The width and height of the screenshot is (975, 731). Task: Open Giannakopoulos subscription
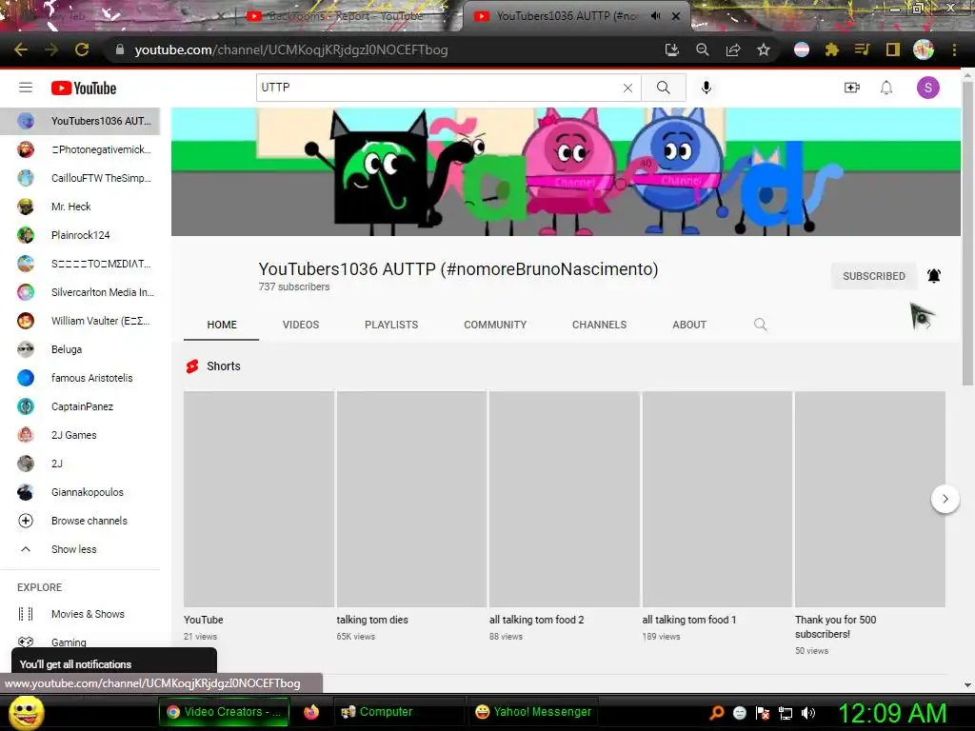pos(80,492)
